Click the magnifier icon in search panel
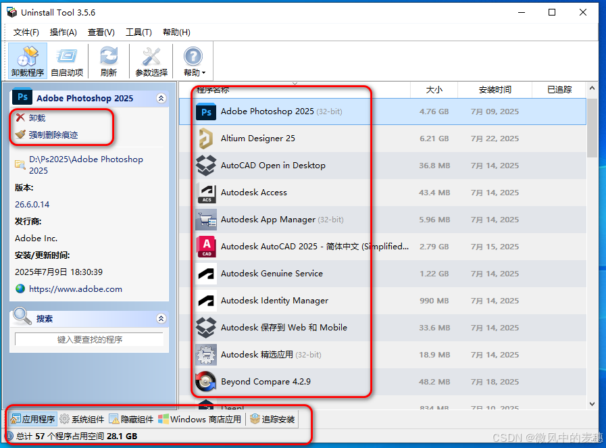The image size is (606, 448). coord(22,316)
